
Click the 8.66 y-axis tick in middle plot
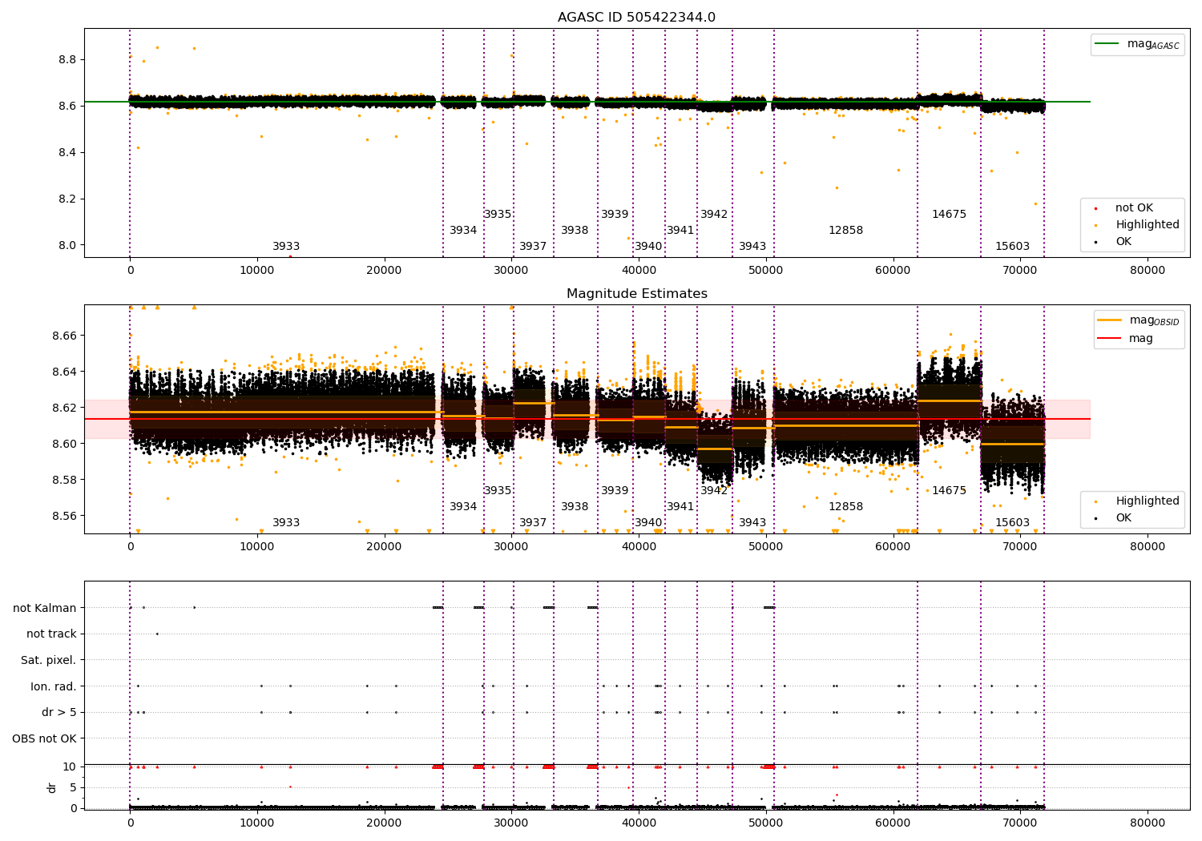click(64, 336)
